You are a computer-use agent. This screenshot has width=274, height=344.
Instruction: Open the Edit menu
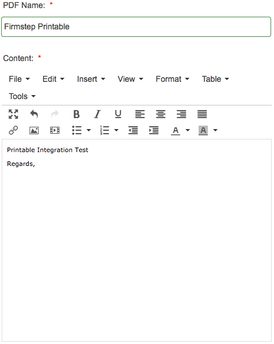tap(54, 79)
